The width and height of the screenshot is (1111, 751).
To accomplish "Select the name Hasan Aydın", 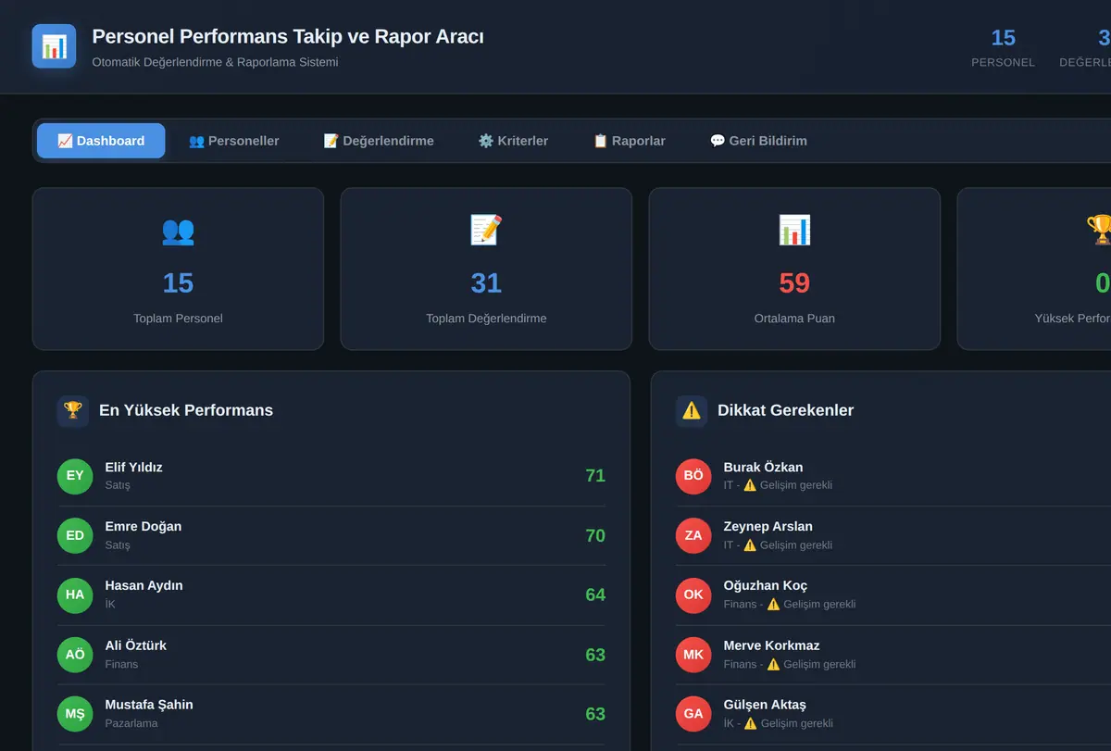I will tap(144, 586).
